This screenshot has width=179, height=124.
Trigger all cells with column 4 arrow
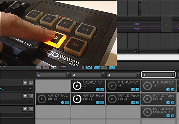(x=173, y=75)
